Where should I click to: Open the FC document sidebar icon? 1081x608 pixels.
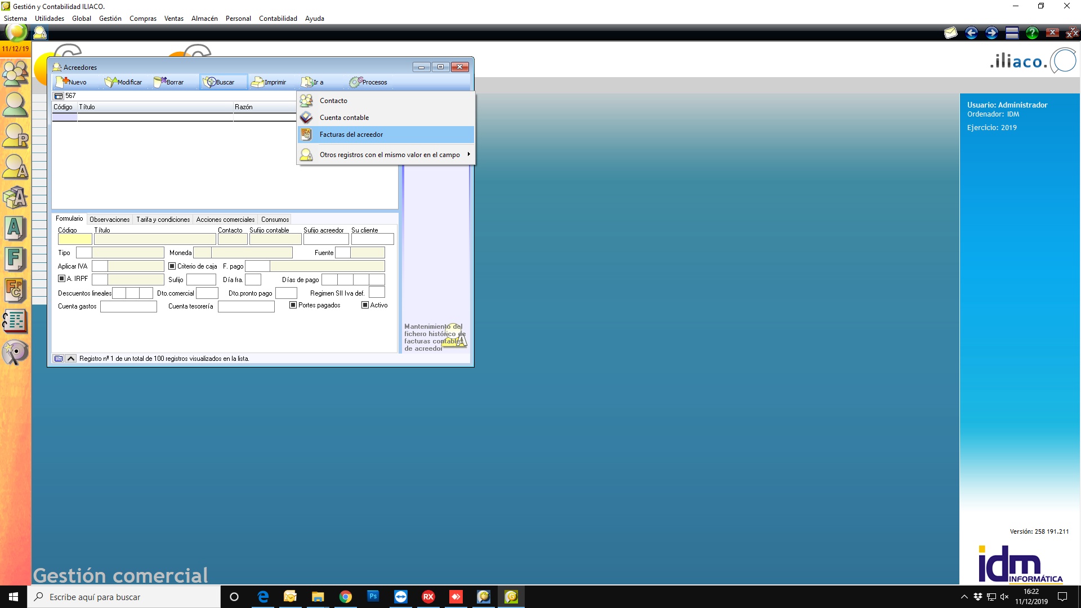(x=15, y=290)
